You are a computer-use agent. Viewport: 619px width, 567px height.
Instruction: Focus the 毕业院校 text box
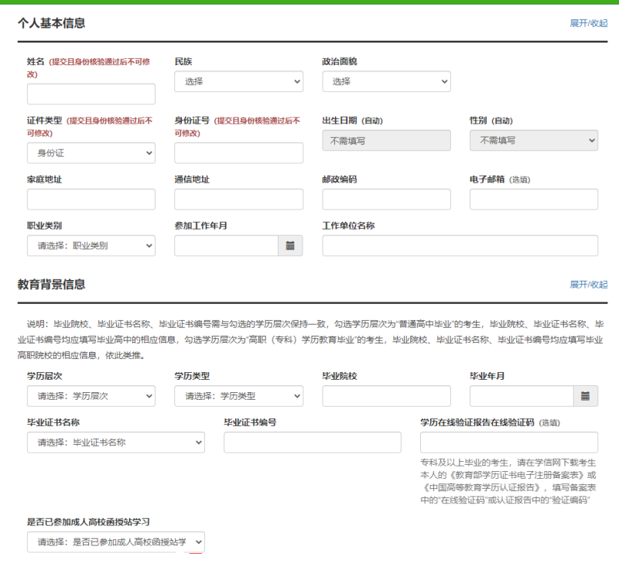386,396
